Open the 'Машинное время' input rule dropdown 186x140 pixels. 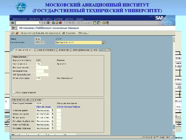[x=52, y=114]
